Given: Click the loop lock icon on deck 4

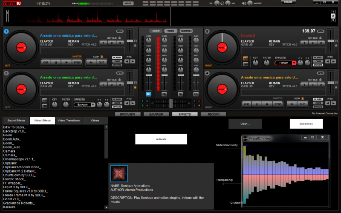Looking at the screenshot, I should pos(303,98).
